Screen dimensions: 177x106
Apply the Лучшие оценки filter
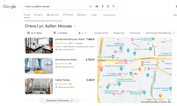(x=101, y=33)
